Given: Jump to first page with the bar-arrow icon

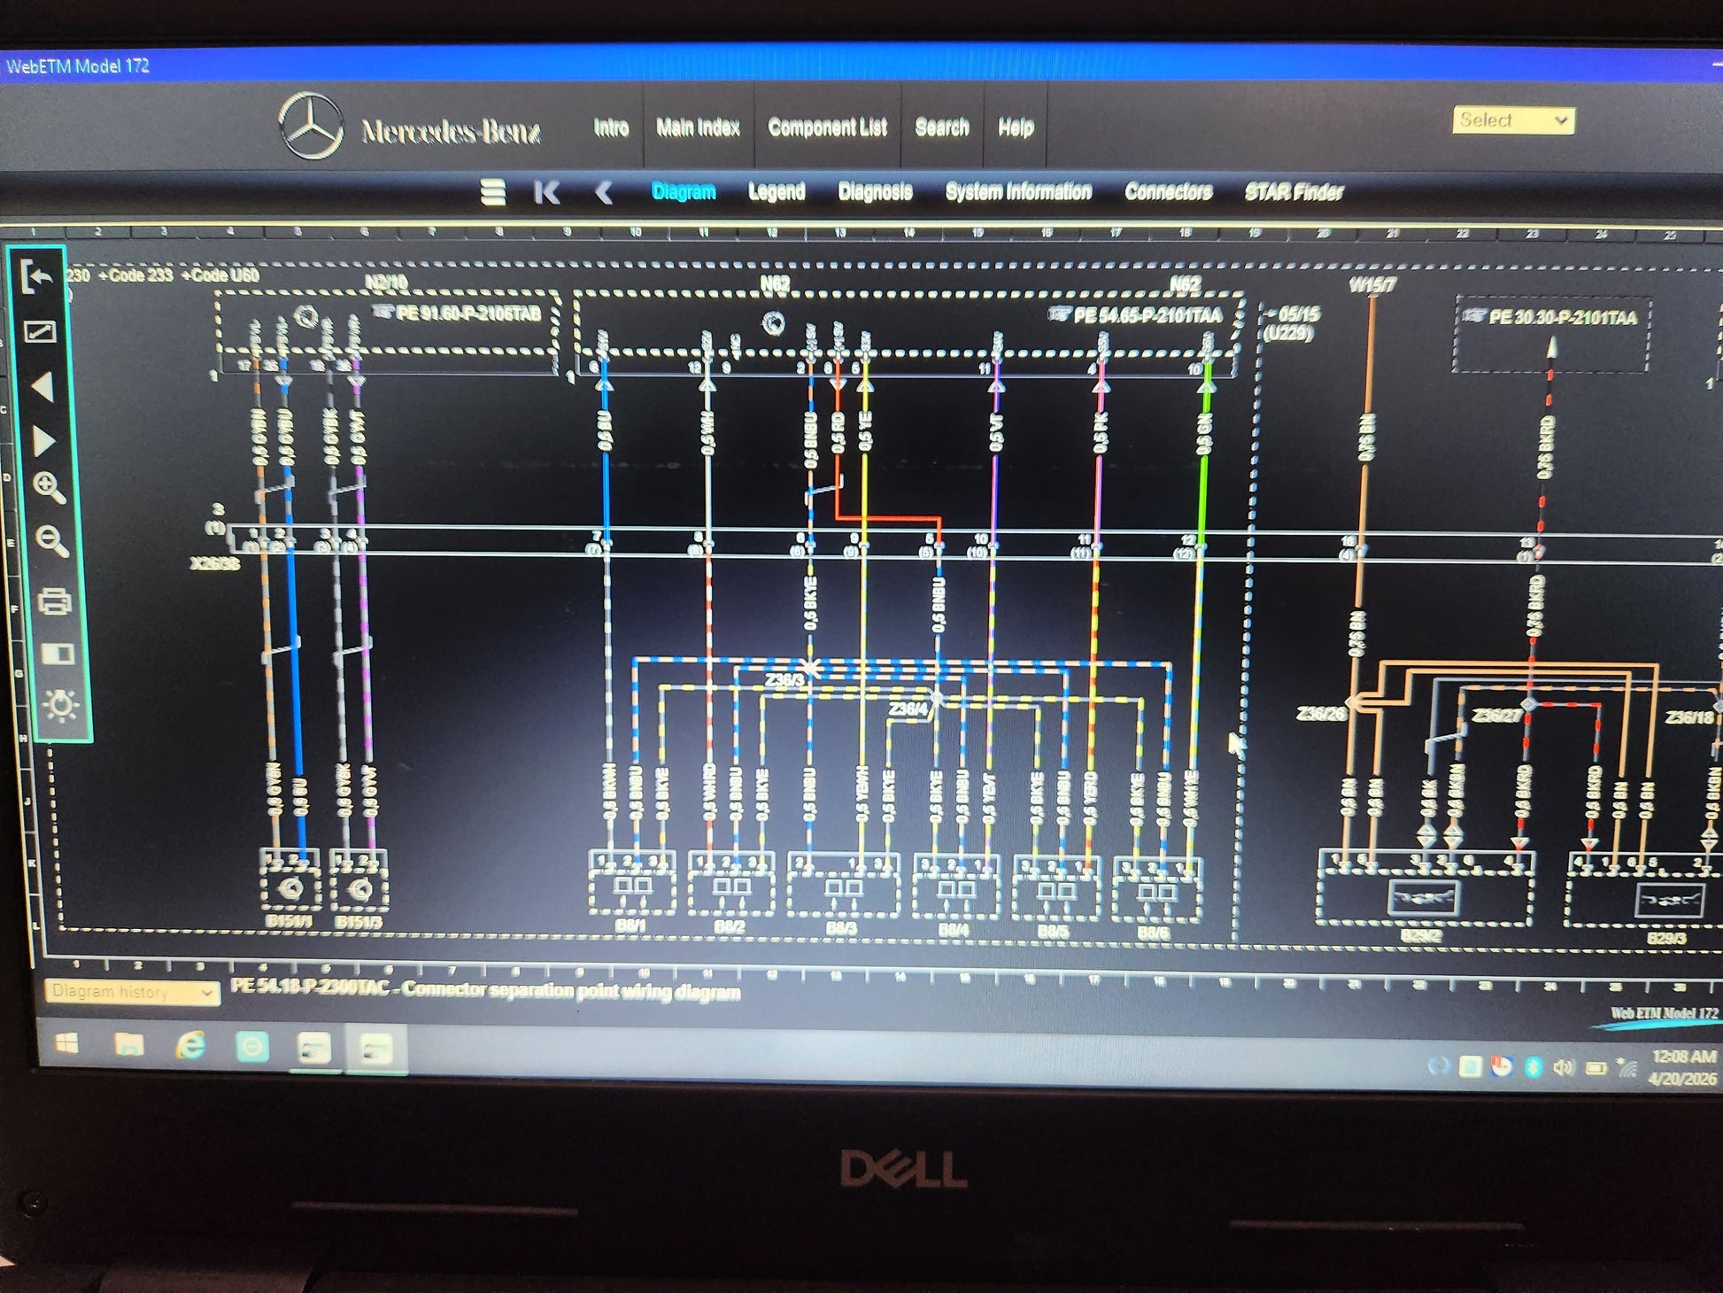Looking at the screenshot, I should click(547, 192).
